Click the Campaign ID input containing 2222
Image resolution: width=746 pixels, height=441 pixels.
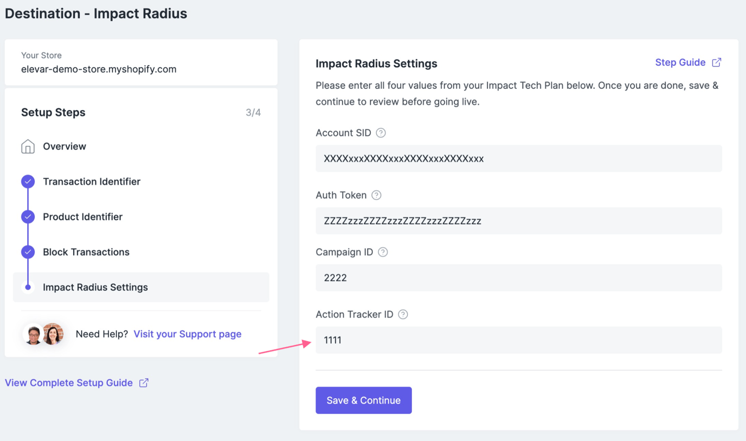coord(518,277)
